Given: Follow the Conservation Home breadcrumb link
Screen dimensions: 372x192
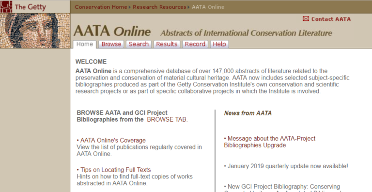Looking at the screenshot, I should coord(101,7).
